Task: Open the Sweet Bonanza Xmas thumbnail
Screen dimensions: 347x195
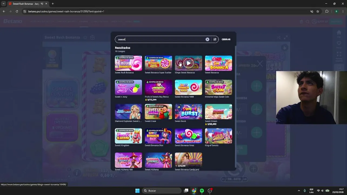Action: click(x=188, y=136)
